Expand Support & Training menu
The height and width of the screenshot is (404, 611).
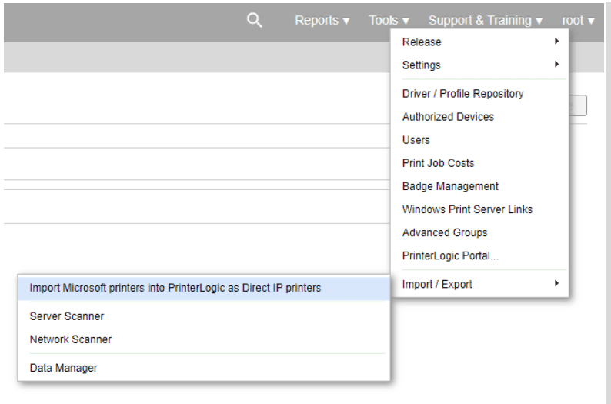point(485,20)
